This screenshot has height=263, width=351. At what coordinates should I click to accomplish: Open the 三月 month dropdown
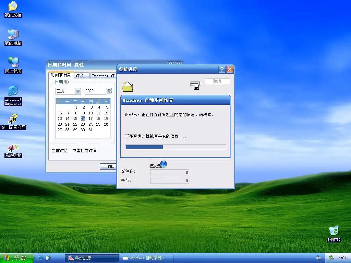78,91
